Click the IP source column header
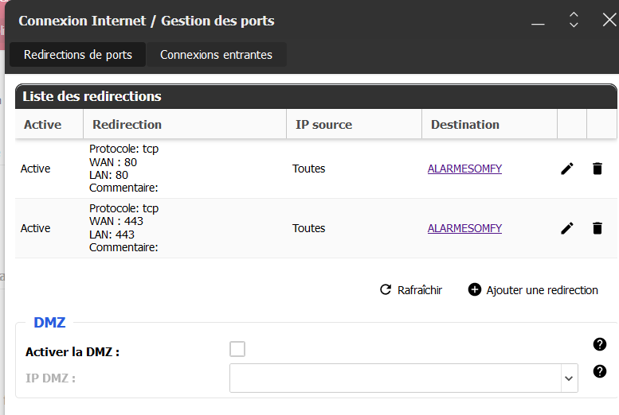 click(323, 124)
